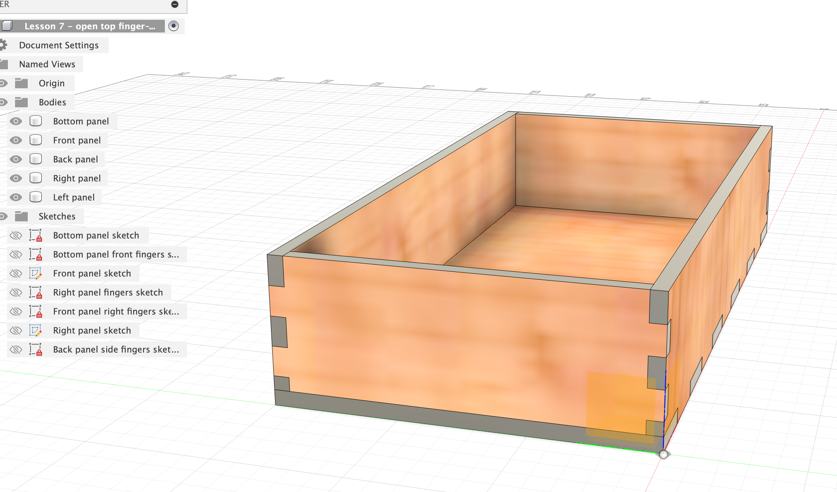Select the Right panel sketch edit icon
The height and width of the screenshot is (492, 837).
pyautogui.click(x=36, y=330)
